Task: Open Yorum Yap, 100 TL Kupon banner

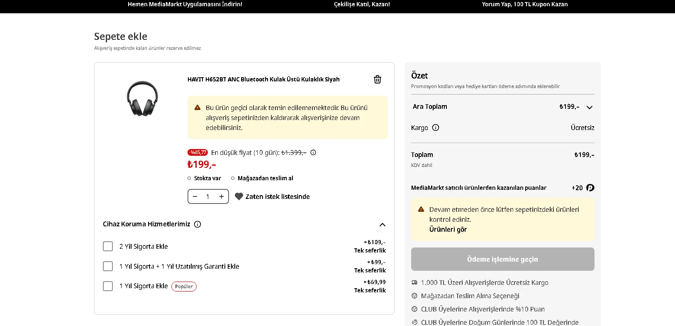Action: [525, 4]
